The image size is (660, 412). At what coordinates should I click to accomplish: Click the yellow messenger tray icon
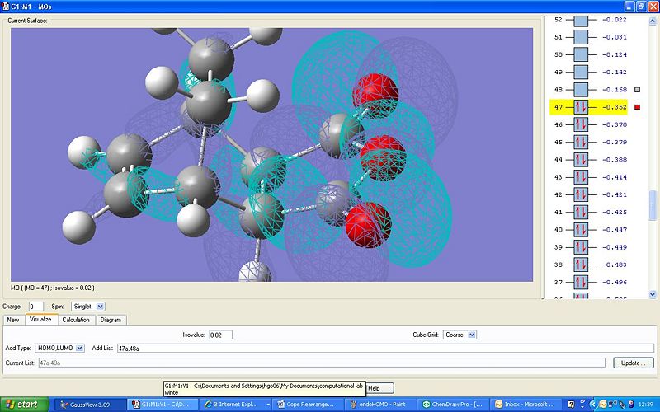[x=603, y=404]
